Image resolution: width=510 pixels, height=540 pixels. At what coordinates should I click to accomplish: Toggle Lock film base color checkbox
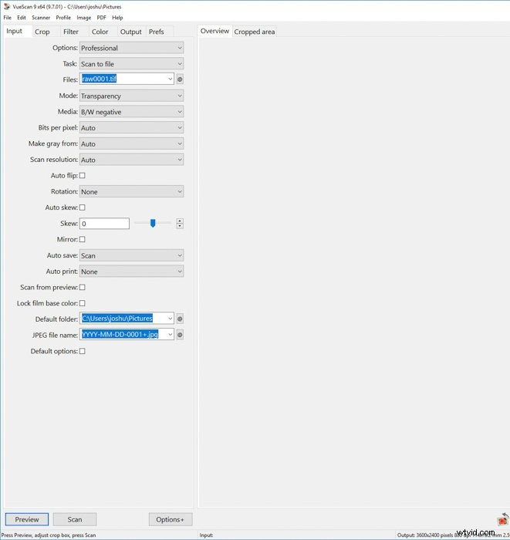pyautogui.click(x=83, y=303)
